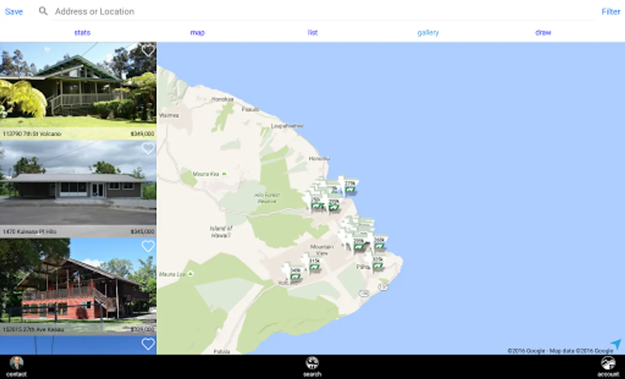The image size is (625, 379).
Task: Favorite the 7th St Volcano listing
Action: (148, 51)
